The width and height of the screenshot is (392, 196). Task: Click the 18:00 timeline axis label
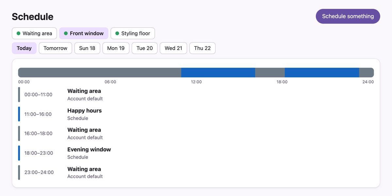pos(282,82)
